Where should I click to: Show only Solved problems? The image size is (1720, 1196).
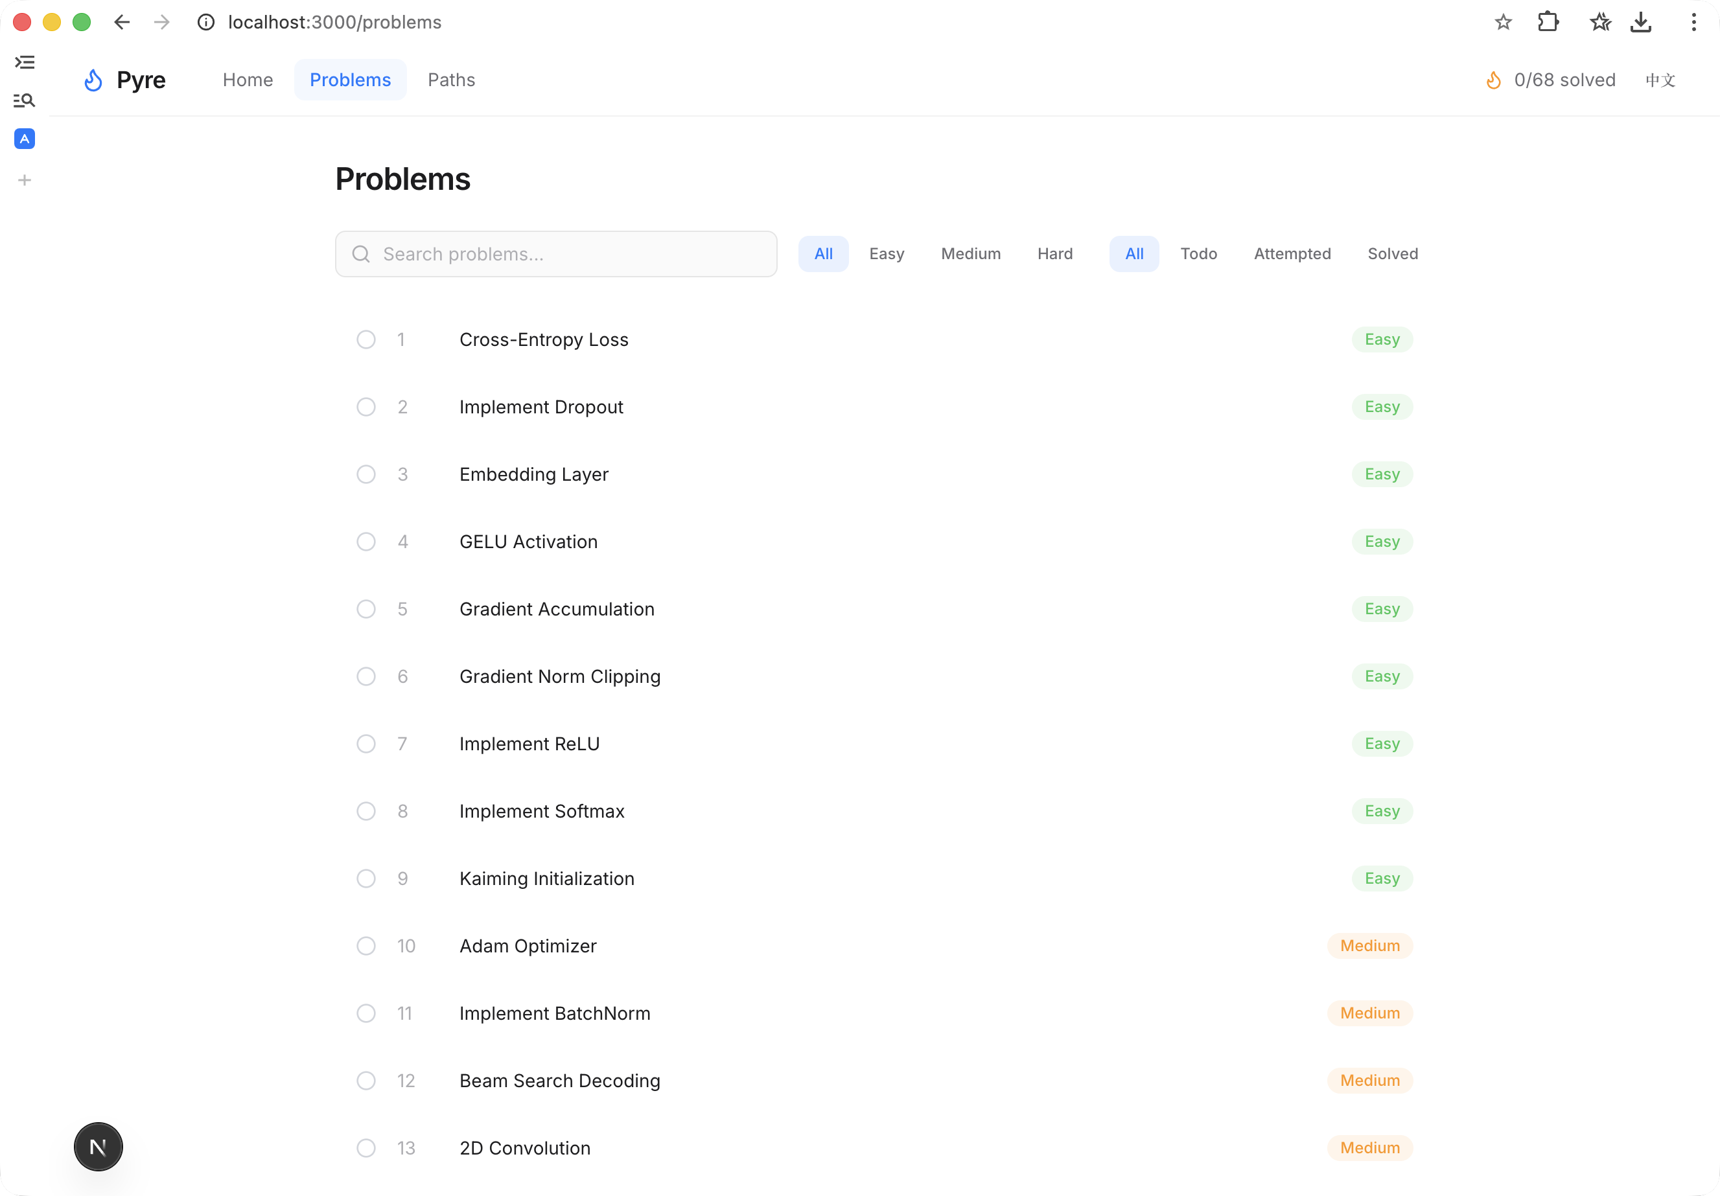click(1393, 254)
